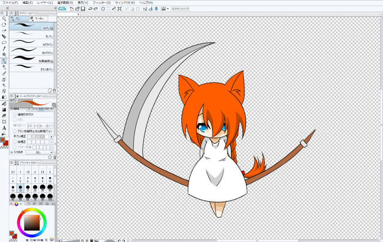Click the teal CLIP STUDIO button
Image resolution: width=383 pixels, height=242 pixels.
(62, 9)
